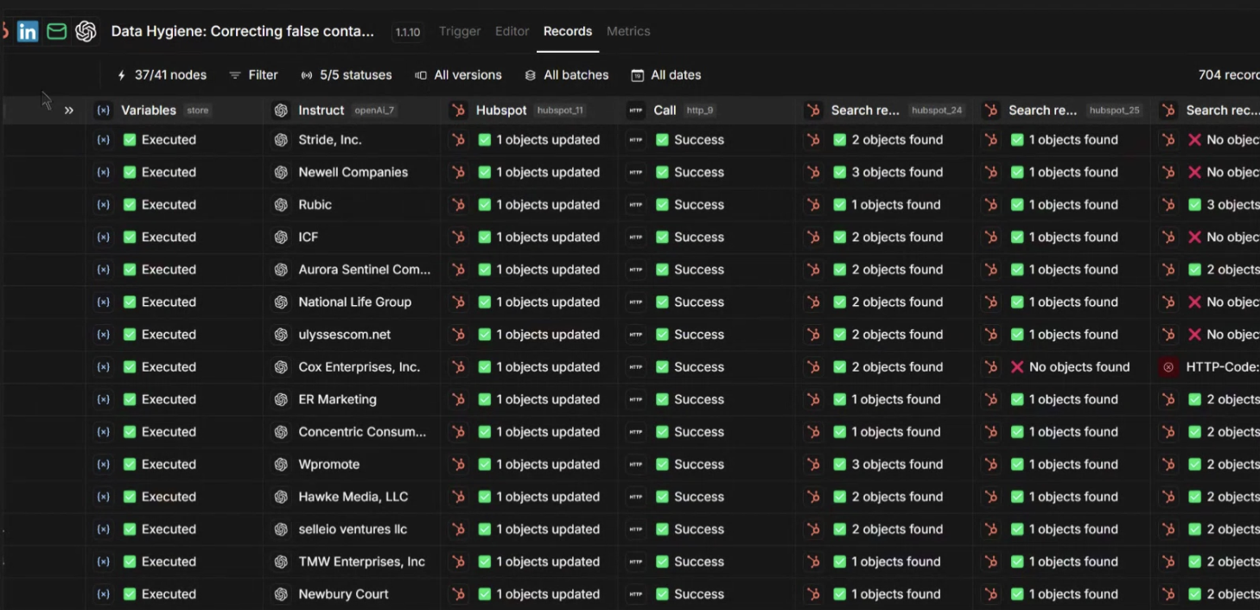Click the Newell Companies cell

352,173
